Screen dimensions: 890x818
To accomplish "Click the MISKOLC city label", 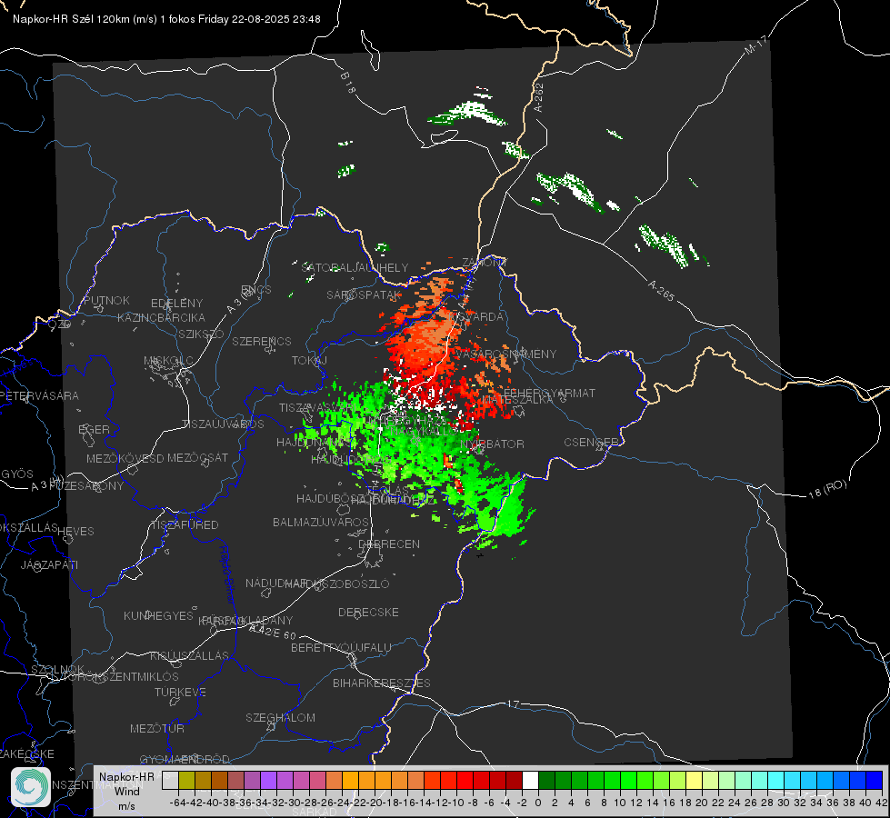I will [168, 361].
